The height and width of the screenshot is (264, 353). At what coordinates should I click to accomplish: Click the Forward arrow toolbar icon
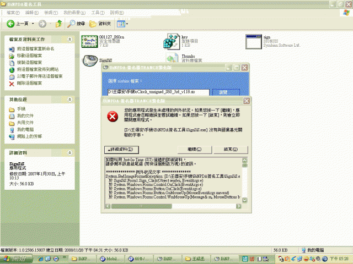(x=42, y=24)
